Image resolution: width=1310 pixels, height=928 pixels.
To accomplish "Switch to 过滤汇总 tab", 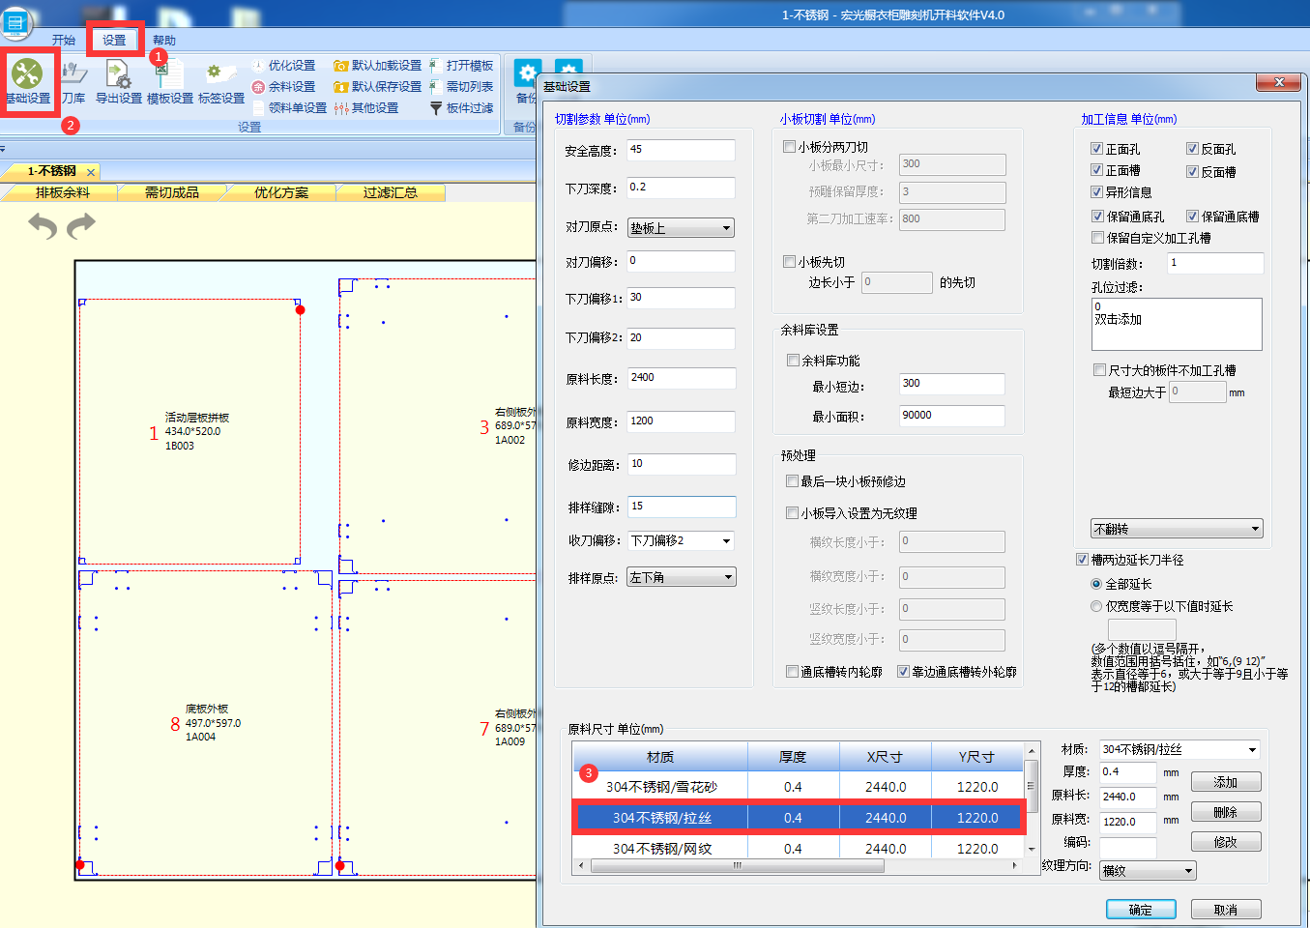I will [391, 192].
